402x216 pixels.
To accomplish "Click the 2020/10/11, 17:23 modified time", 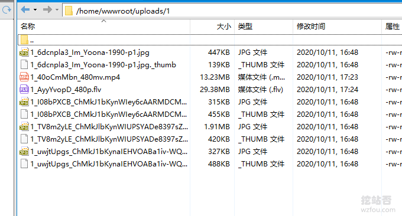I will point(328,77).
